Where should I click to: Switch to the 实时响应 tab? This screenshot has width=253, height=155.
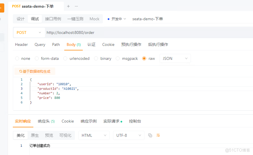point(23,121)
